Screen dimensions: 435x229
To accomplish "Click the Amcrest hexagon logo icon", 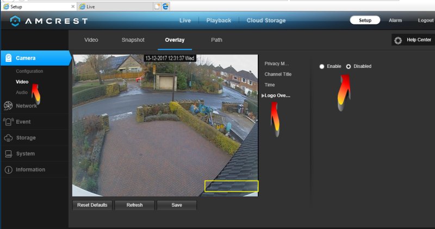I will click(15, 21).
